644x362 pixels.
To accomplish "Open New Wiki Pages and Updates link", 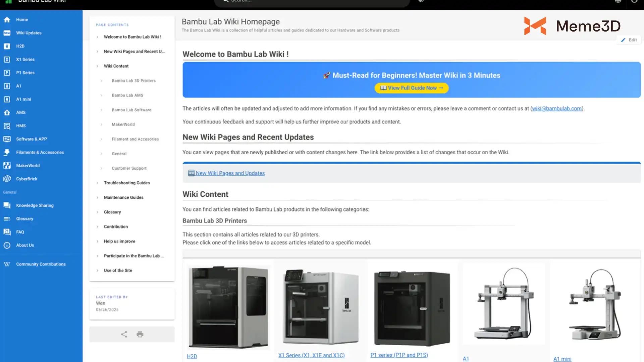I will [x=230, y=173].
